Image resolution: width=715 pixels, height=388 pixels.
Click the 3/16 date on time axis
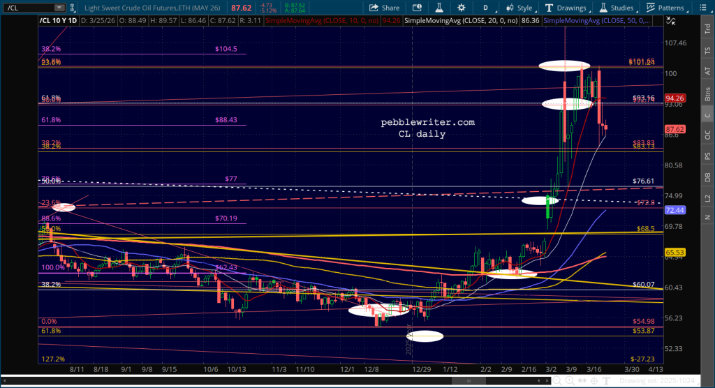click(x=594, y=369)
